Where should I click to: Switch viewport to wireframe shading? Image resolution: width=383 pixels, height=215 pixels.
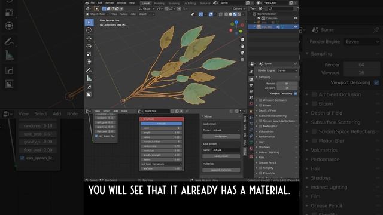coord(226,14)
